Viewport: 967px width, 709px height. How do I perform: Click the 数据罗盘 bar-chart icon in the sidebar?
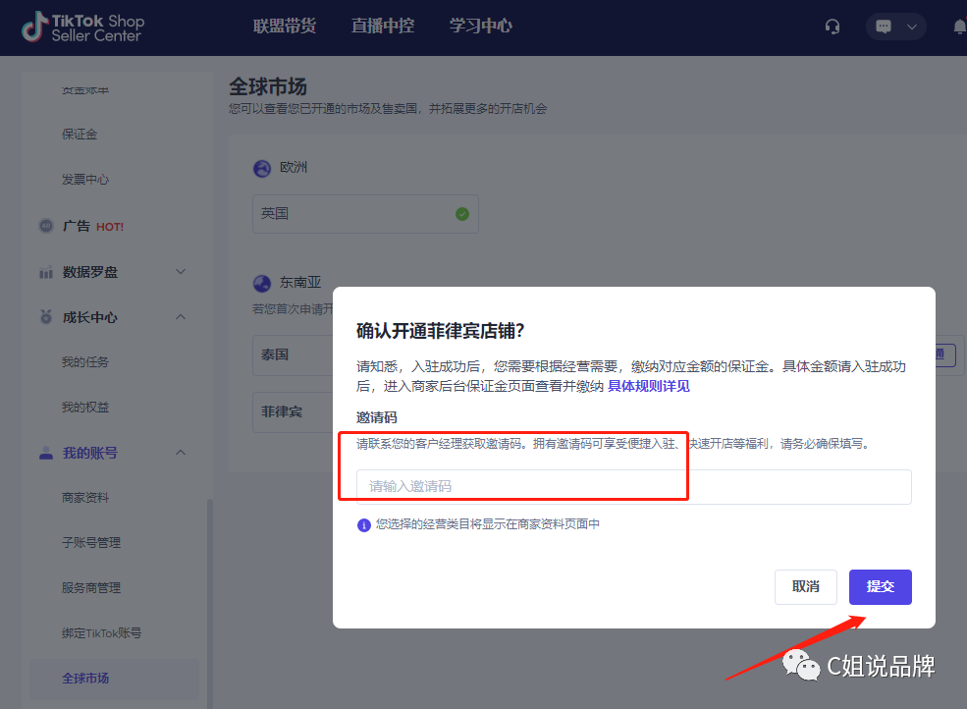coord(46,272)
